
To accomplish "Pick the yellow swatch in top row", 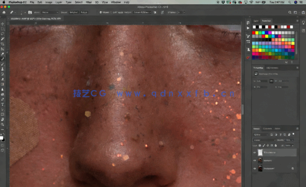I will [x=257, y=33].
